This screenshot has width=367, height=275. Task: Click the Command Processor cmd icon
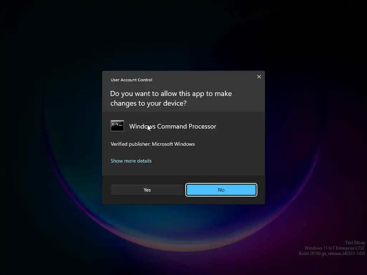[117, 126]
